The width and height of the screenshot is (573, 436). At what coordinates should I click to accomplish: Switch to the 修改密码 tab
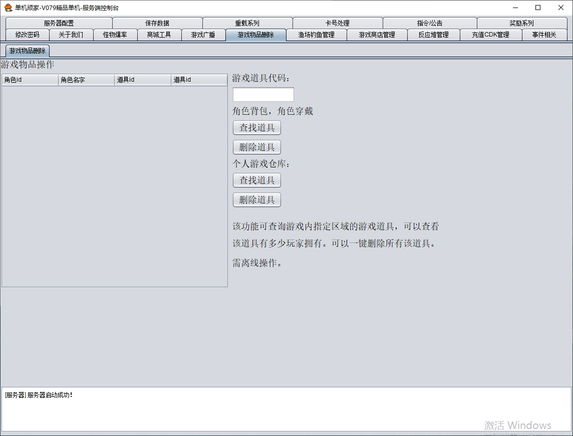coord(27,35)
